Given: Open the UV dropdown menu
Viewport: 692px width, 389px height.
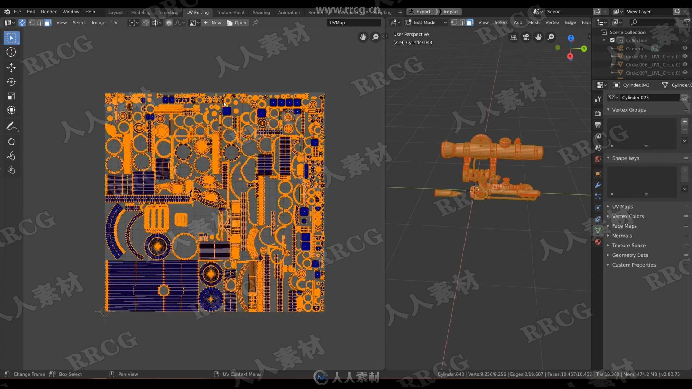Looking at the screenshot, I should pyautogui.click(x=115, y=22).
